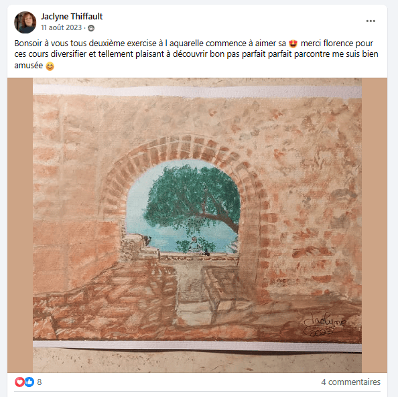Open Jaclyne Thiffault's profile picture
Image resolution: width=398 pixels, height=397 pixels.
pyautogui.click(x=25, y=22)
